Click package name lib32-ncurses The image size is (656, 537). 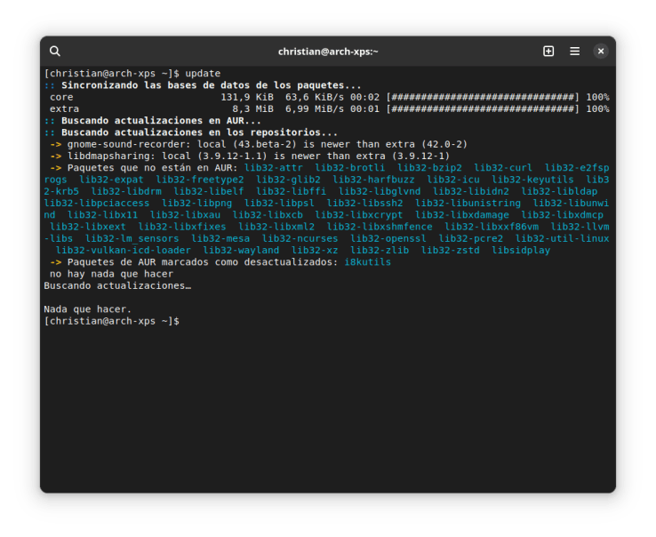click(x=300, y=238)
